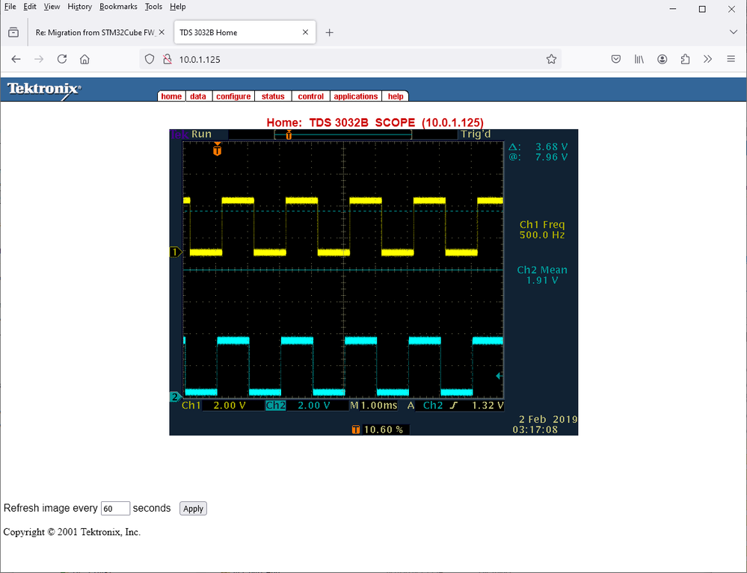This screenshot has width=747, height=573.
Task: Open the Firefox account menu
Action: click(x=663, y=59)
